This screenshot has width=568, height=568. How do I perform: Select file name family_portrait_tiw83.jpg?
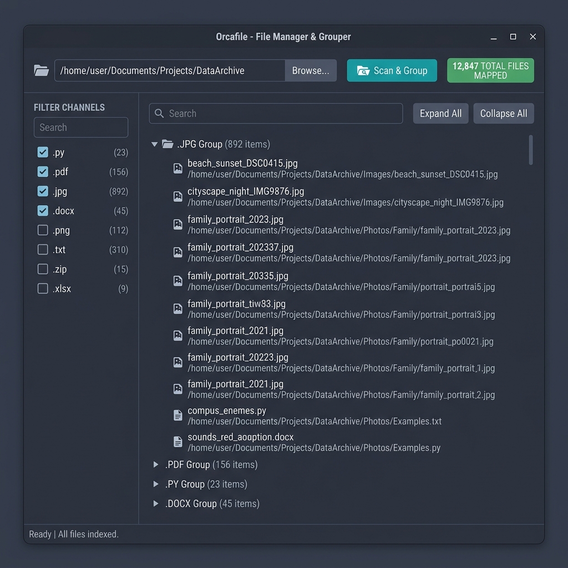[x=236, y=303]
